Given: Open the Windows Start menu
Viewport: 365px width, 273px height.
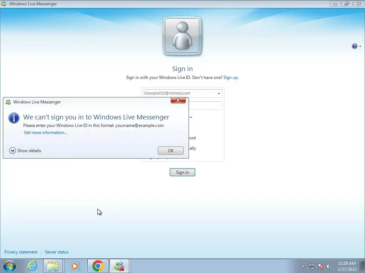Looking at the screenshot, I should (x=10, y=266).
